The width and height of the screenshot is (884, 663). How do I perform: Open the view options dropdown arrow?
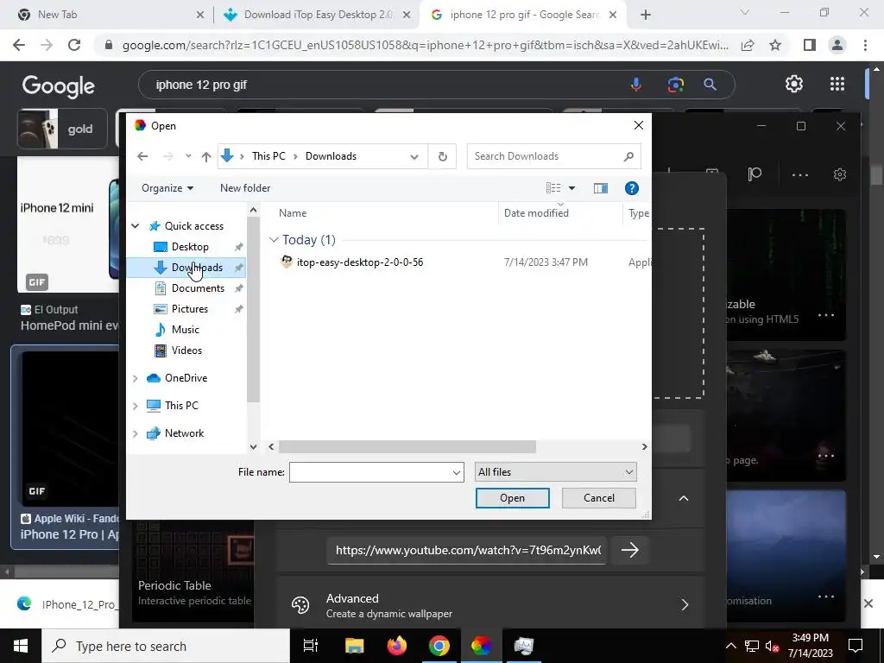click(571, 187)
